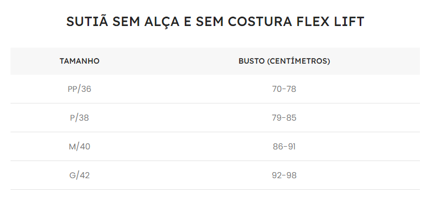Click the M/40 size cell
431x202 pixels.
coord(80,147)
